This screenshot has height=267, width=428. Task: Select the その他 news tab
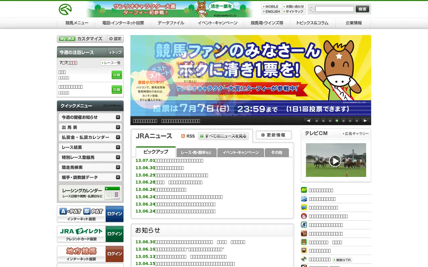(x=277, y=153)
